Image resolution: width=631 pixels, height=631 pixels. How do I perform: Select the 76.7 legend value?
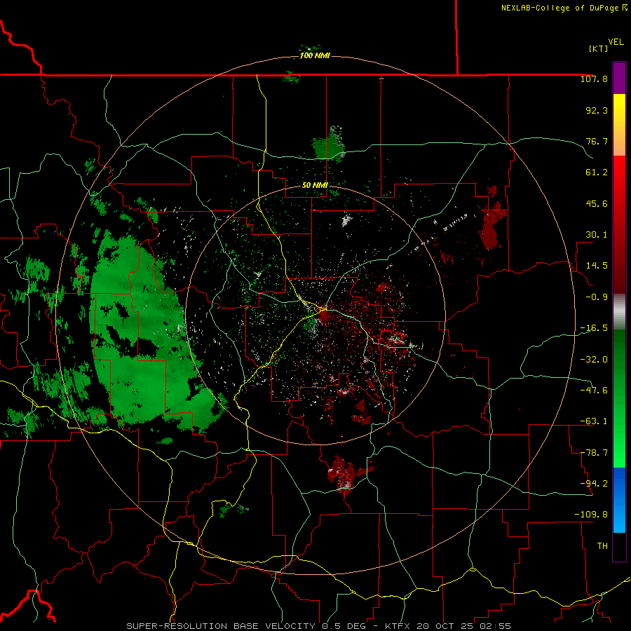click(x=597, y=141)
